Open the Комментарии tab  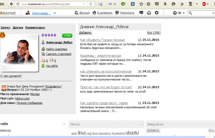pyautogui.click(x=35, y=27)
